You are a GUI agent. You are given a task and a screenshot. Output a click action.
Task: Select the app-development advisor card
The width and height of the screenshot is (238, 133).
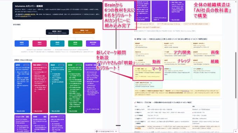(x=177, y=54)
